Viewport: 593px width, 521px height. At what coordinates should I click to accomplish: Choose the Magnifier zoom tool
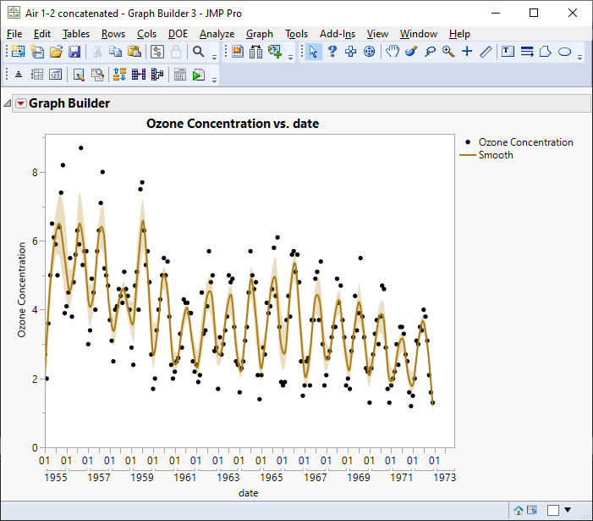tap(448, 52)
